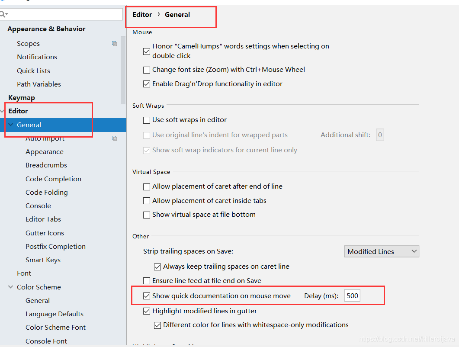
Task: Collapse the Editor section arrow
Action: click(x=2, y=111)
